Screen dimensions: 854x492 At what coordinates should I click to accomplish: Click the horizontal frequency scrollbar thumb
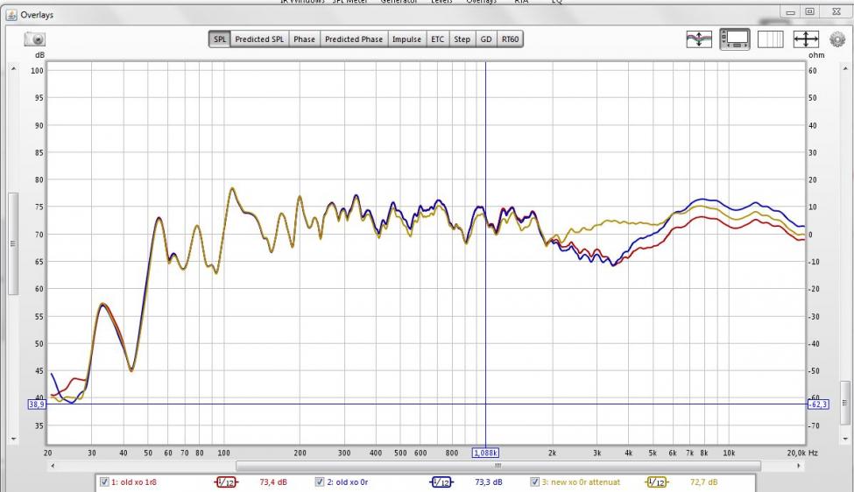point(498,466)
